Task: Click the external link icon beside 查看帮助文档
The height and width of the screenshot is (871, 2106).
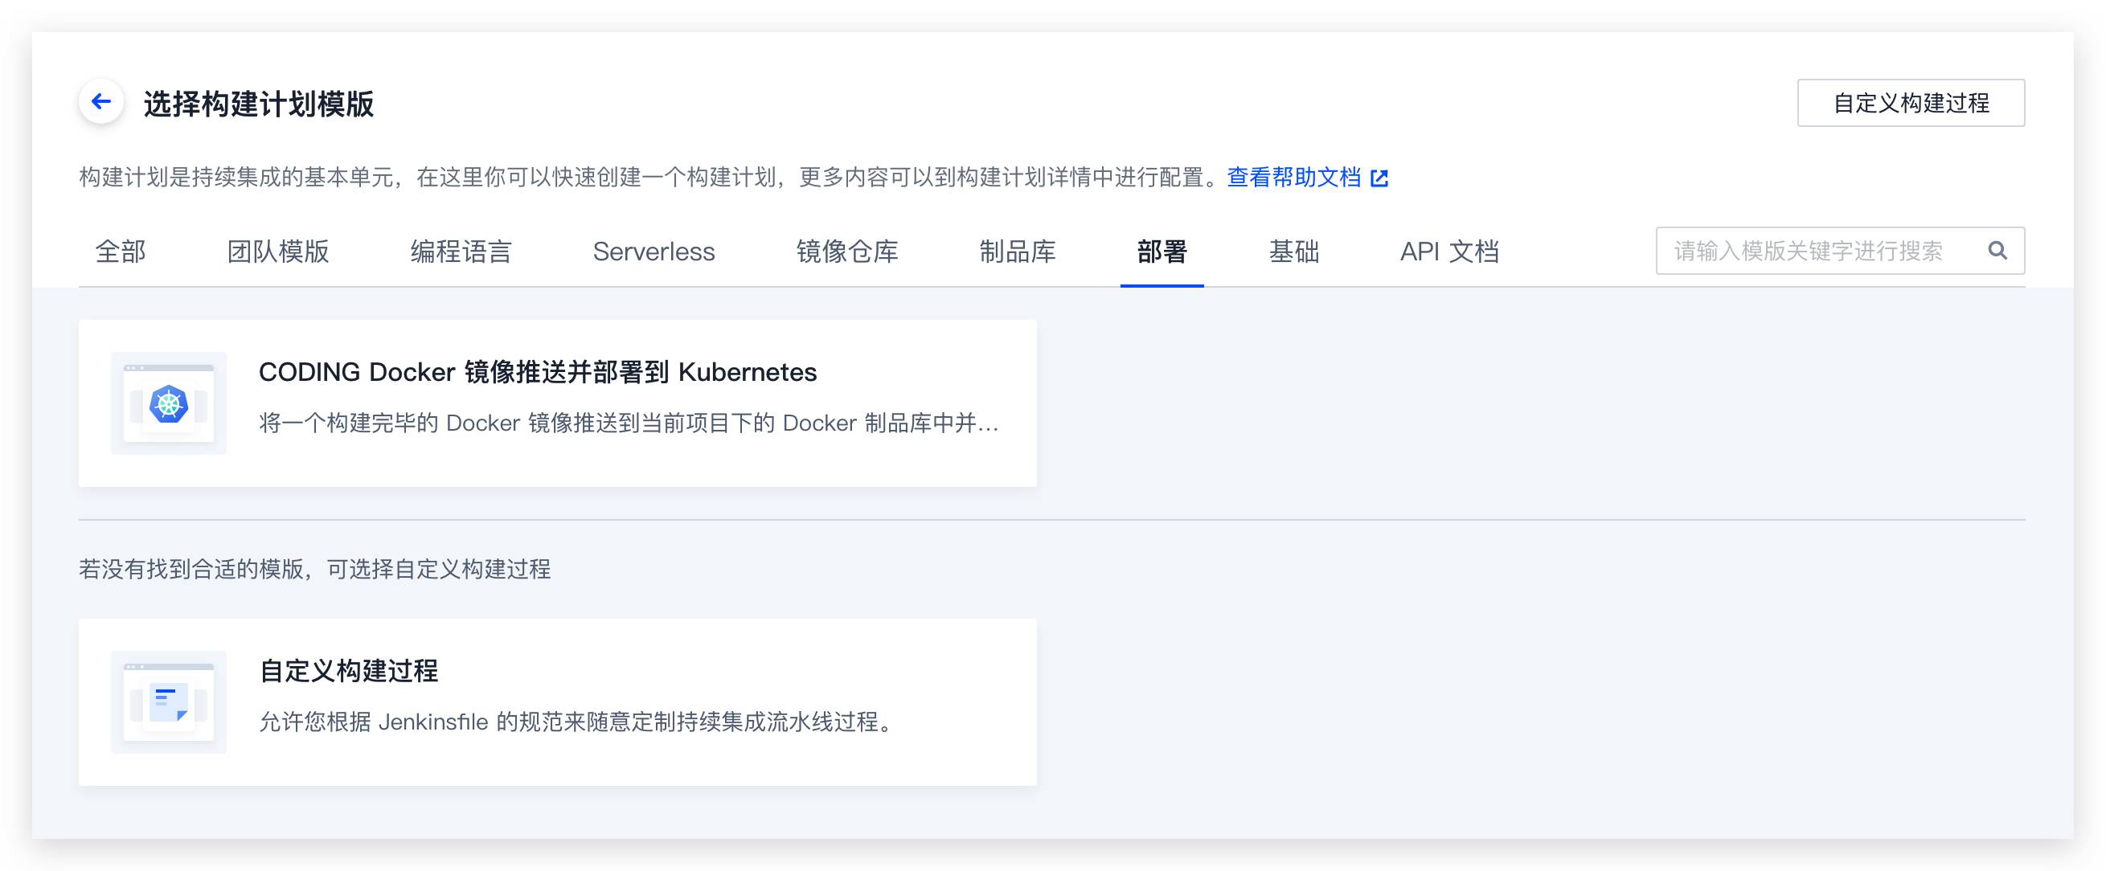Action: [1379, 178]
